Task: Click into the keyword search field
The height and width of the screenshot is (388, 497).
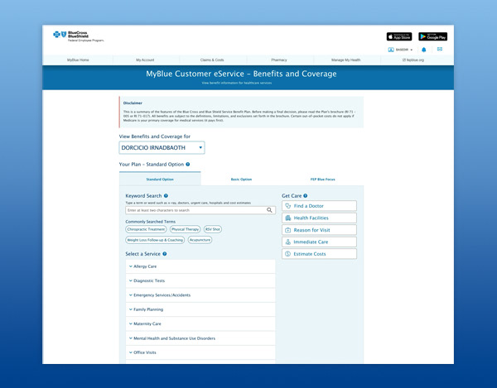Action: point(200,210)
